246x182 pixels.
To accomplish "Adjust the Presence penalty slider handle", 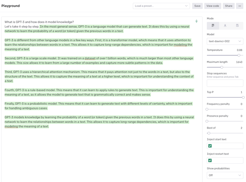I will pos(207,121).
